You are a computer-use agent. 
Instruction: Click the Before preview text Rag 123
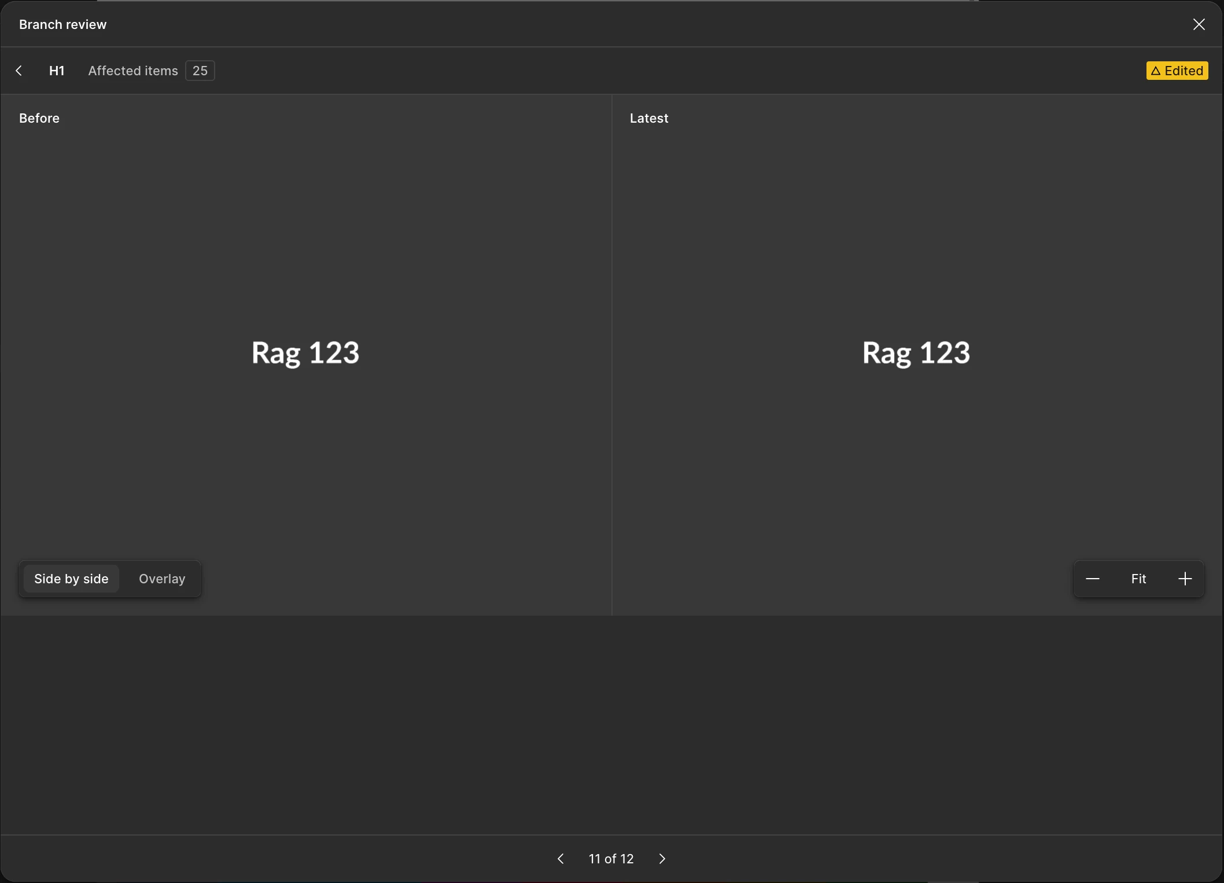click(305, 352)
